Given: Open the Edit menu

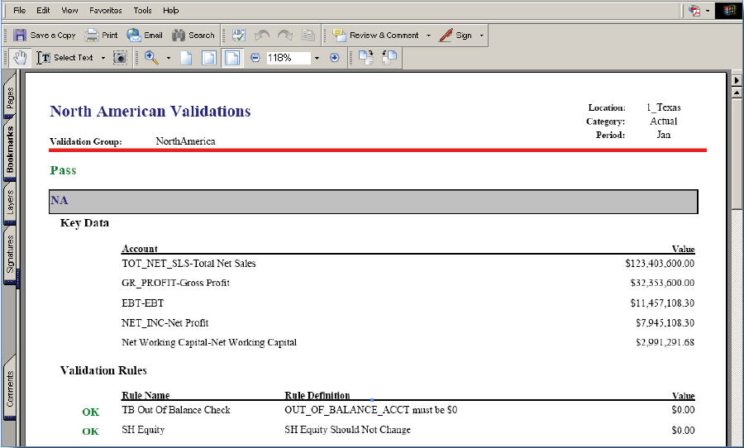Looking at the screenshot, I should (x=43, y=10).
